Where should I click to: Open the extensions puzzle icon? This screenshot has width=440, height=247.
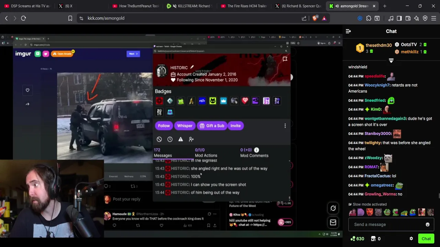(368, 18)
